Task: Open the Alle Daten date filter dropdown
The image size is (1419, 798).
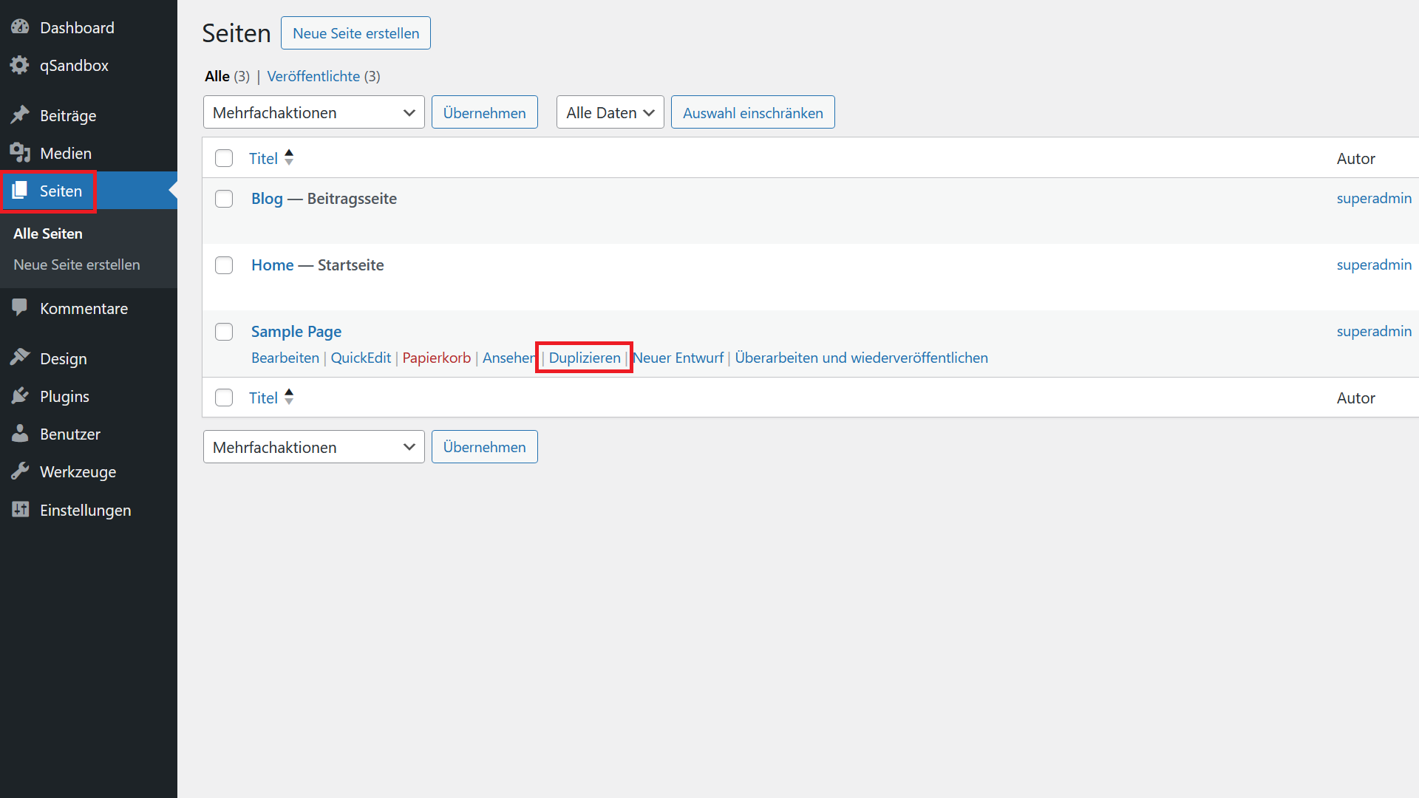Action: [x=610, y=112]
